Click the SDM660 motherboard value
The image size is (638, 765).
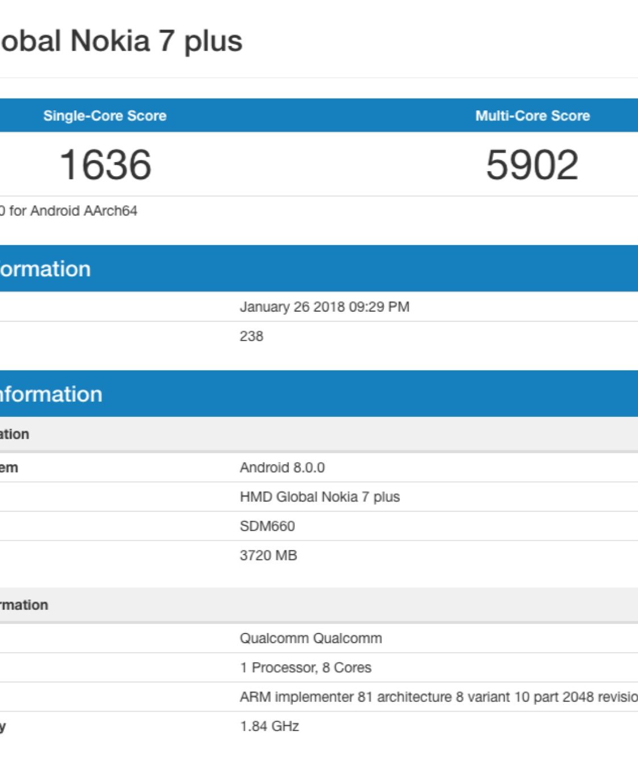tap(267, 526)
